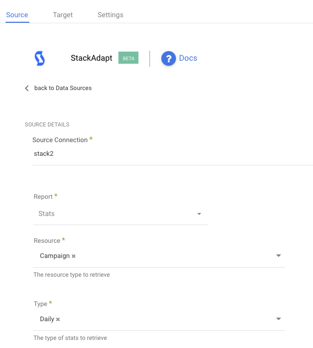
Task: Click the Source Connection label
Action: tap(60, 140)
